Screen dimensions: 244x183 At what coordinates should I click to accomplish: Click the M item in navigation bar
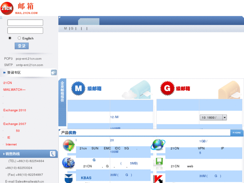65,28
